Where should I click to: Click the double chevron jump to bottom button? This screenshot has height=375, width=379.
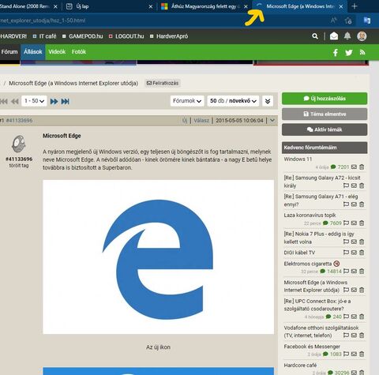point(268,101)
